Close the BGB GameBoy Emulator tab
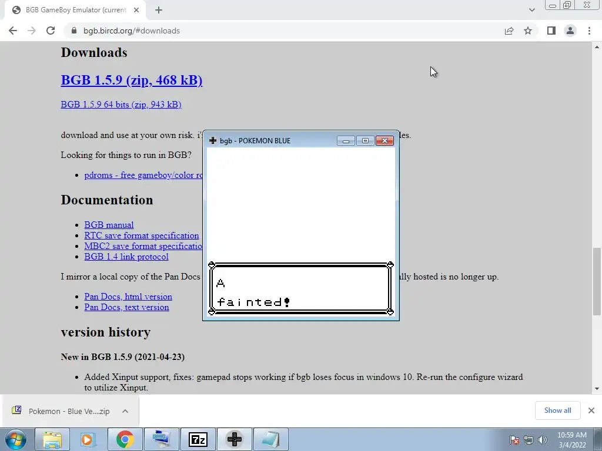Viewport: 602px width, 451px height. click(136, 10)
